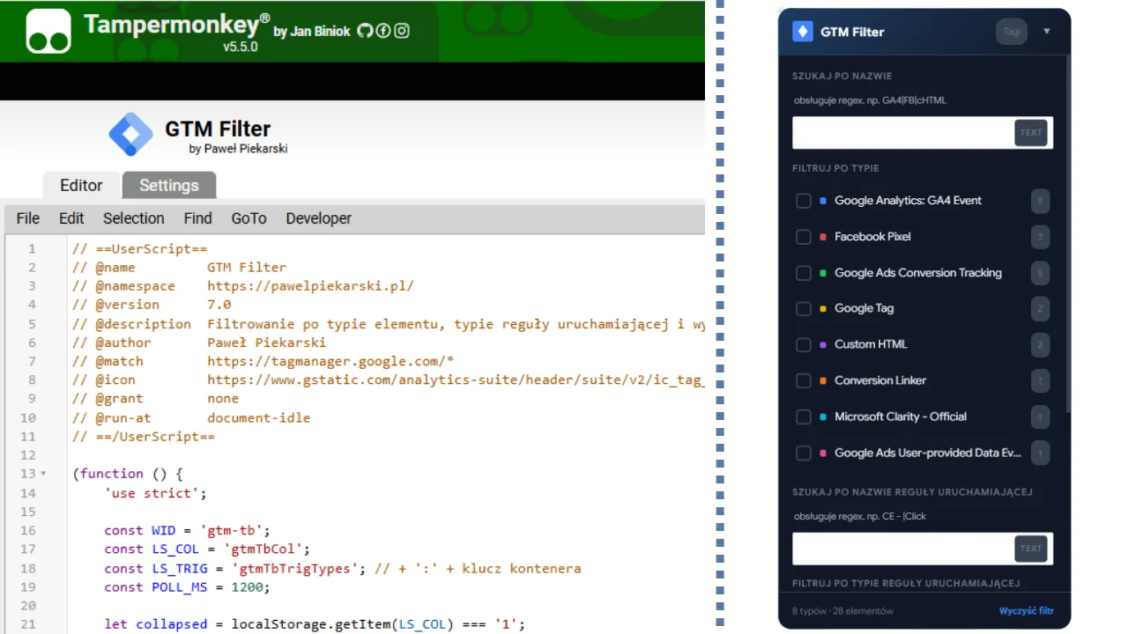Toggle the Conversion Linker checkbox
The width and height of the screenshot is (1128, 634).
coord(804,380)
